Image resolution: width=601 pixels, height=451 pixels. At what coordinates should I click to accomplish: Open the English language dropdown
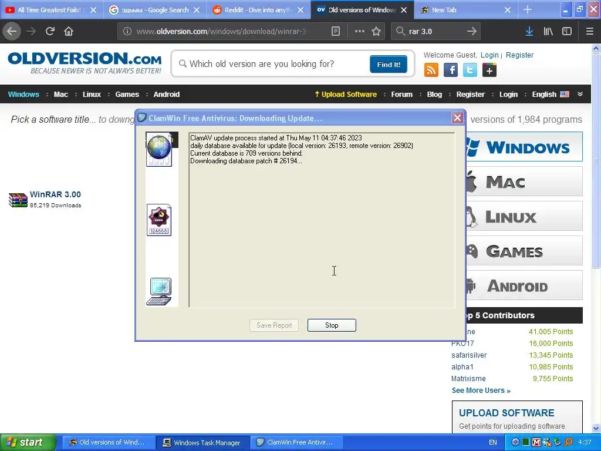coord(551,95)
